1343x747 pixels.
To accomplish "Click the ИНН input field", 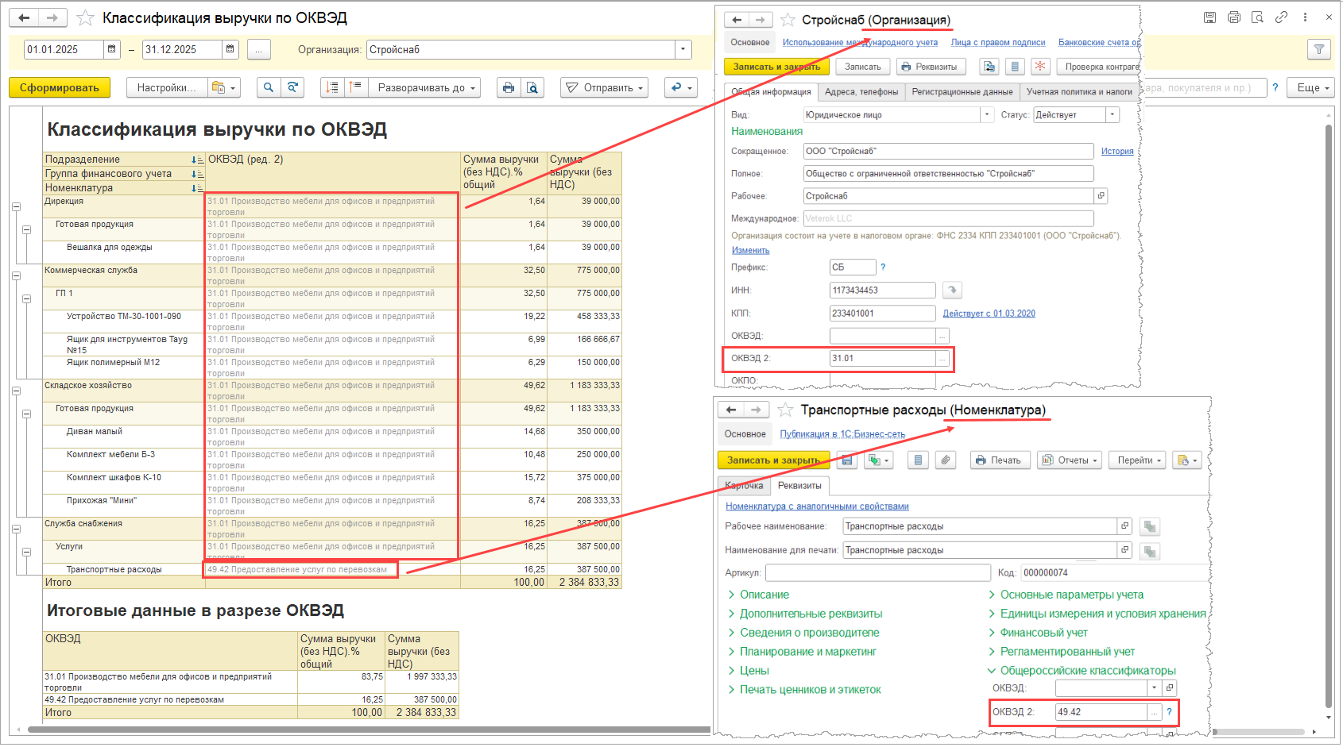I will (x=882, y=291).
